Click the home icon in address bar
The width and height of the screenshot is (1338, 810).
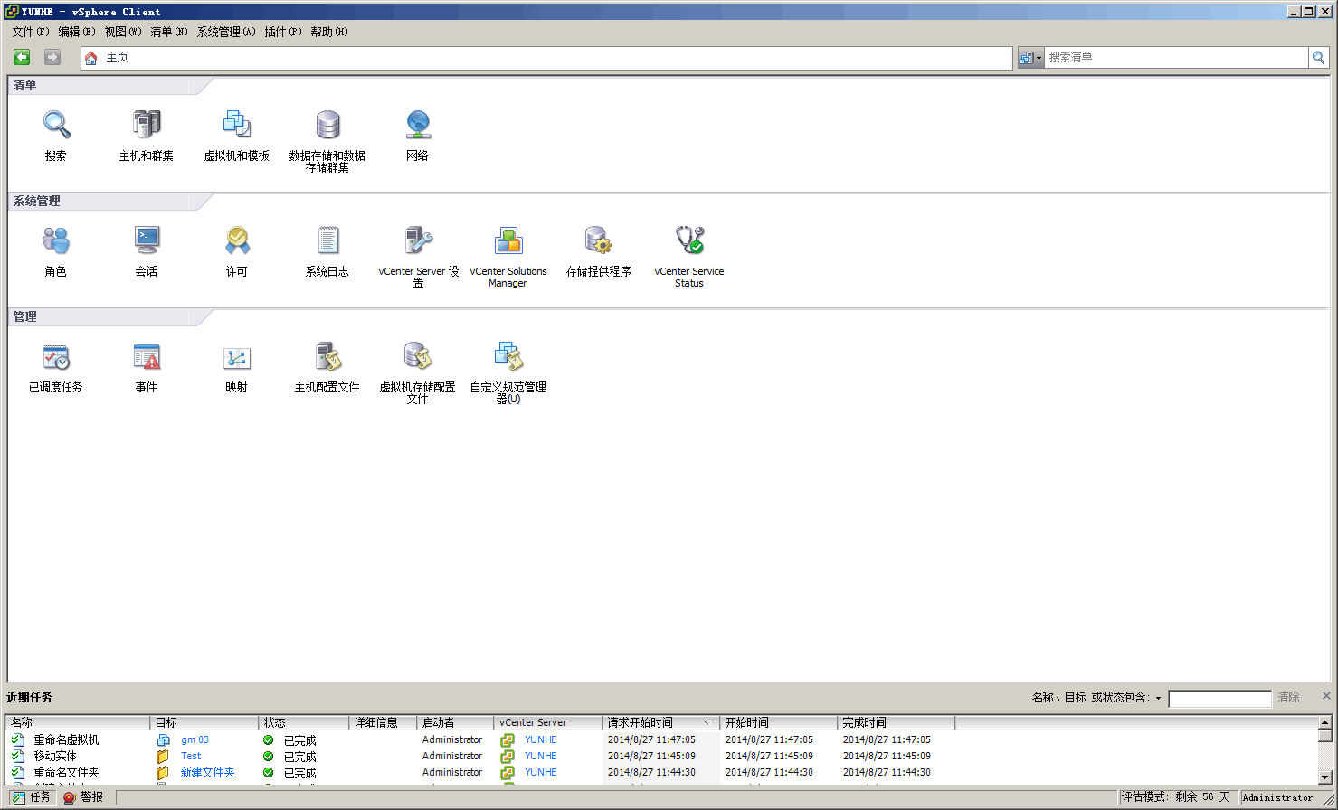point(90,58)
